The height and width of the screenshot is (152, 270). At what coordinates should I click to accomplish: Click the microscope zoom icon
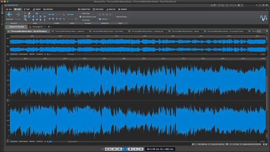coord(29,13)
